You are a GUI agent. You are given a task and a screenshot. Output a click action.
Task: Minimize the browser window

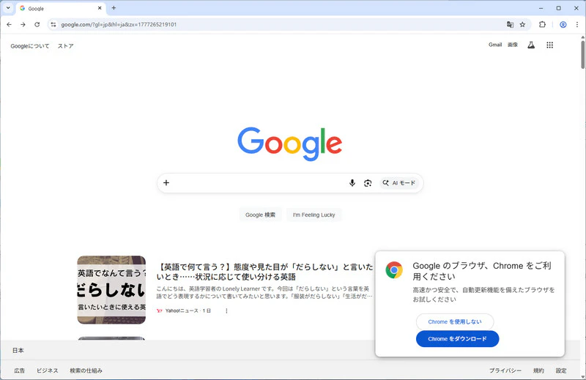coord(541,8)
